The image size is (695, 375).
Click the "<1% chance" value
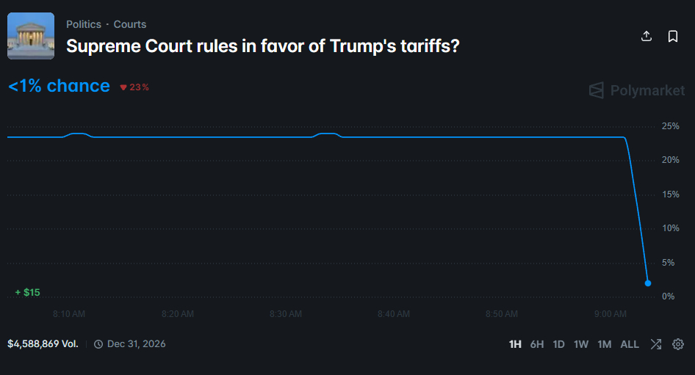[x=59, y=87]
